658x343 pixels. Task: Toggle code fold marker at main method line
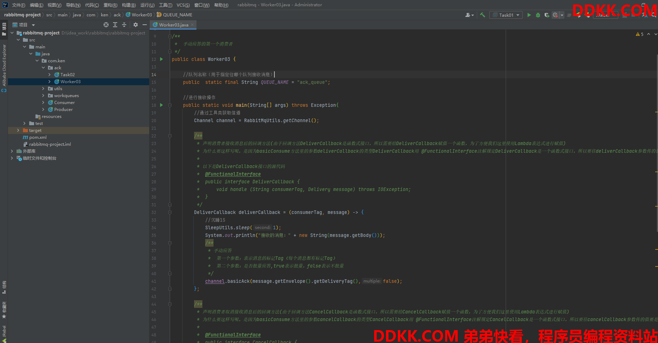click(x=170, y=105)
